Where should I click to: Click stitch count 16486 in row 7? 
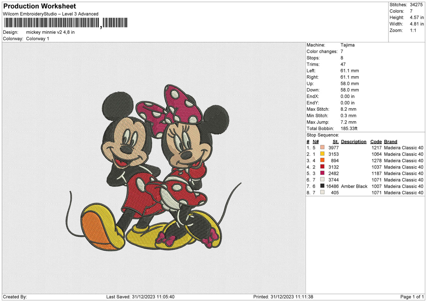point(332,186)
